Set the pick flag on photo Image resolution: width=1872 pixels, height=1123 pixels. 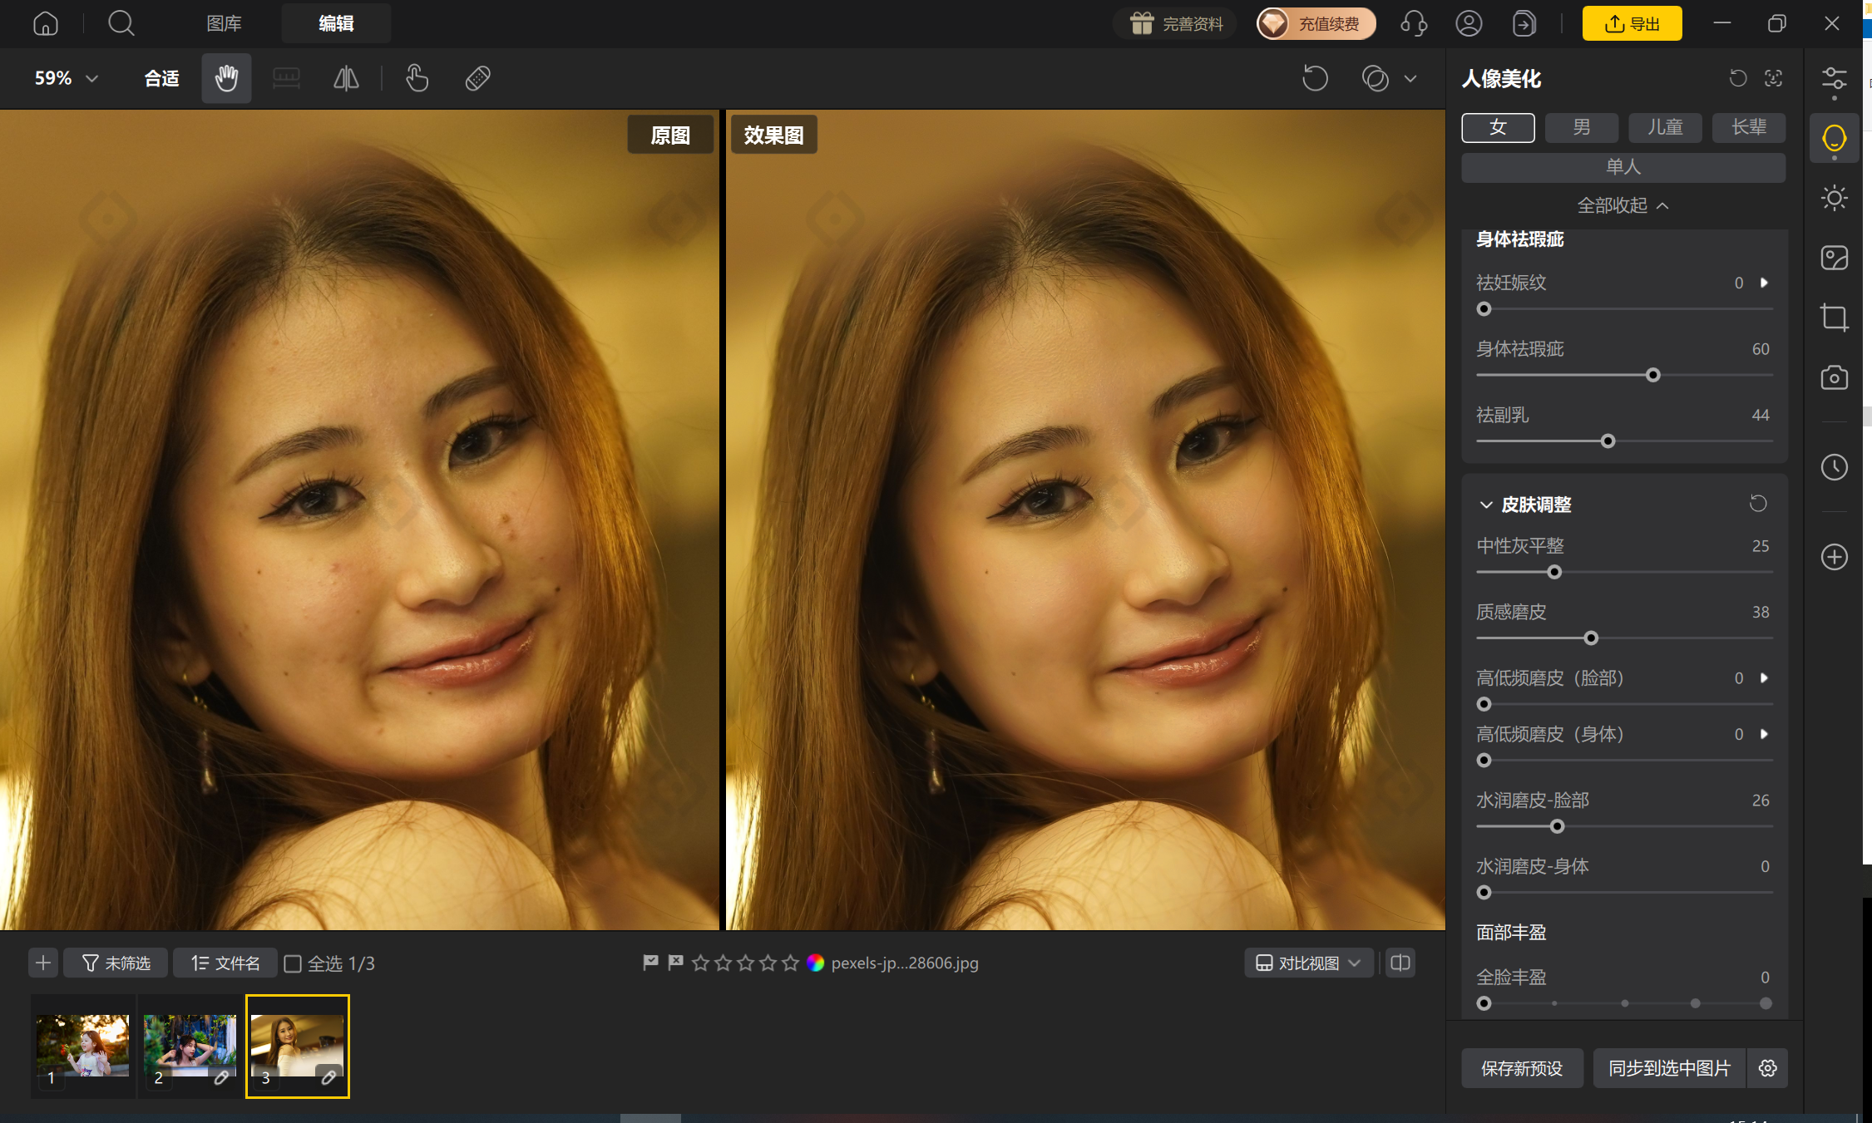pos(650,963)
